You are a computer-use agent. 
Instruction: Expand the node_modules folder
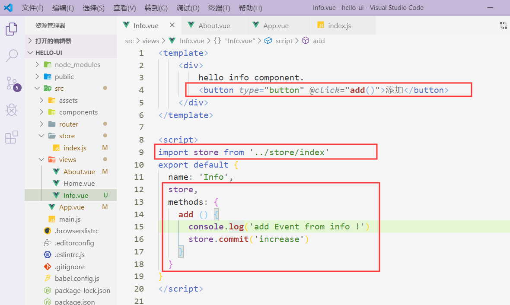click(x=70, y=64)
